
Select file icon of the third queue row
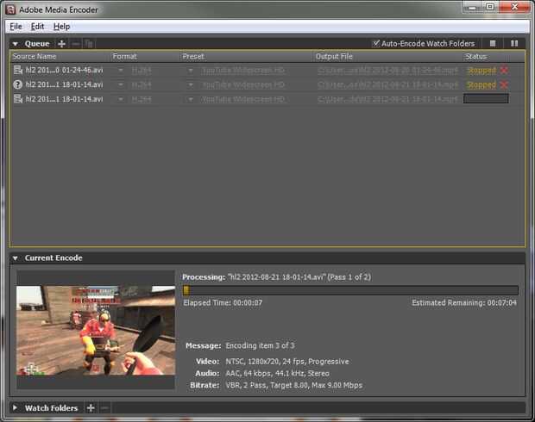pos(18,99)
